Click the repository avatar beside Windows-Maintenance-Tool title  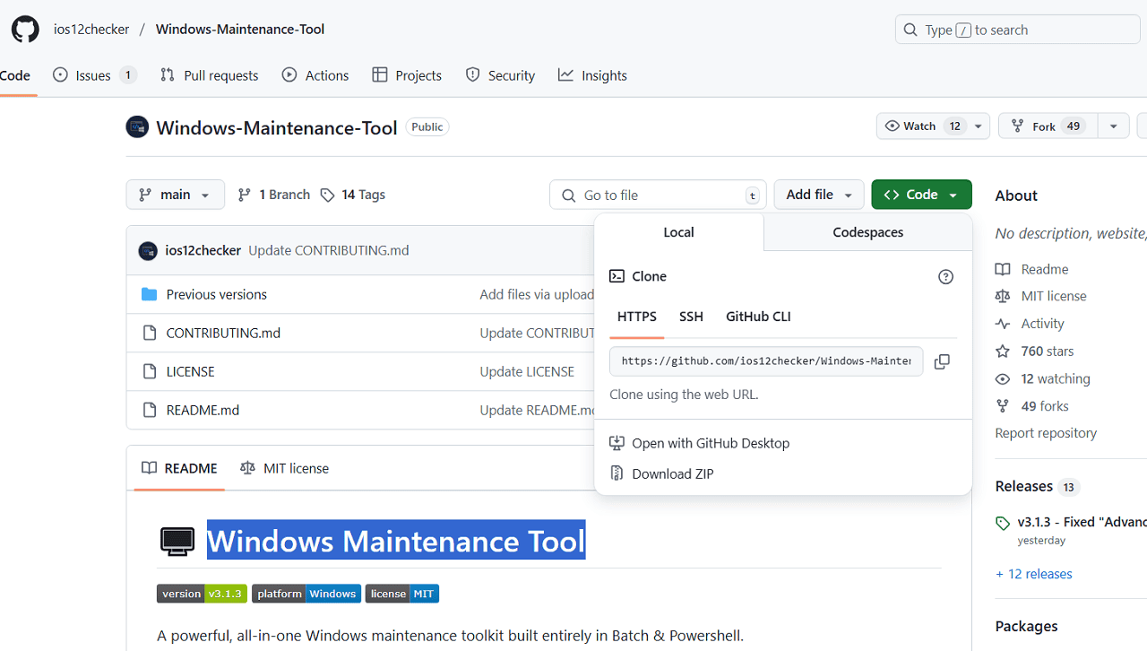pos(137,127)
